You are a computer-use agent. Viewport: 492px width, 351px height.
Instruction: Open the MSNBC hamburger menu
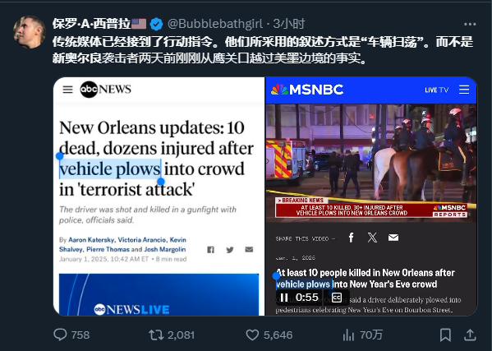coord(464,90)
